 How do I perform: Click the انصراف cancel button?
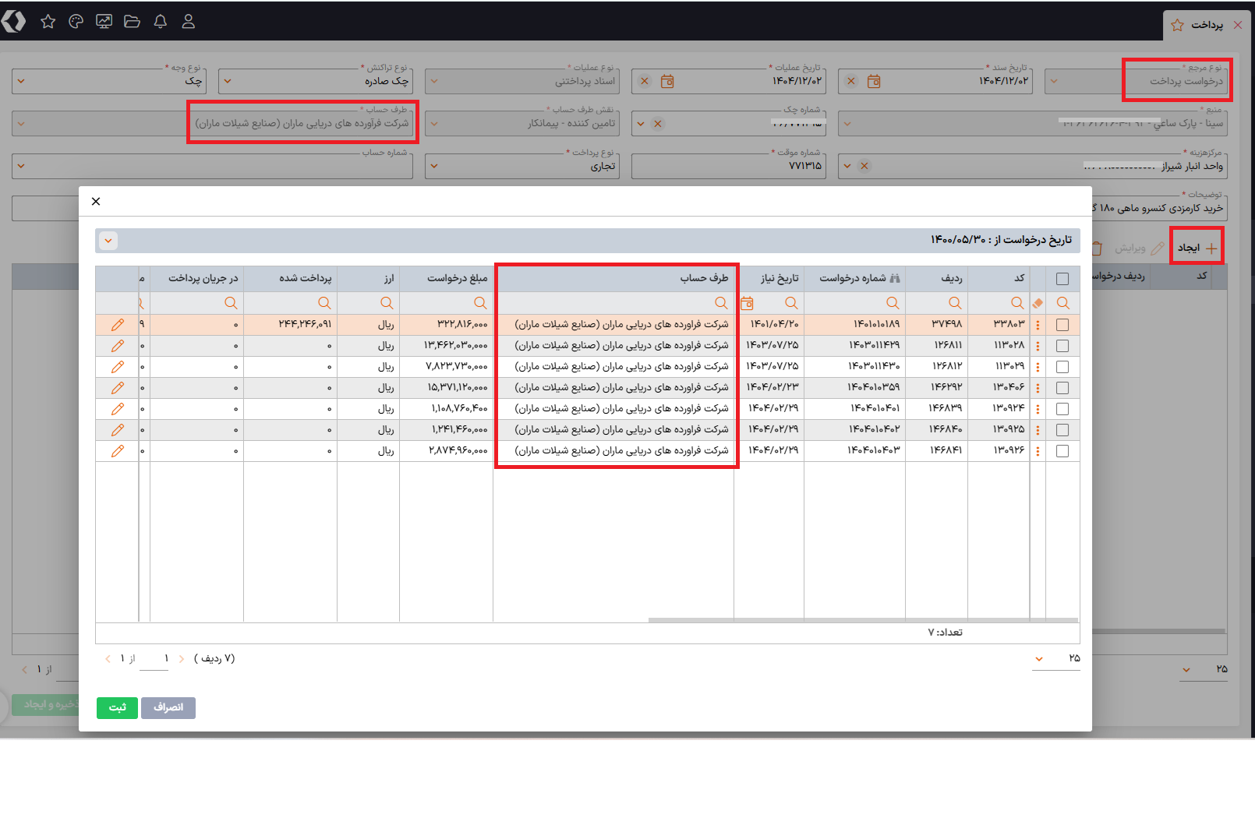click(x=168, y=707)
